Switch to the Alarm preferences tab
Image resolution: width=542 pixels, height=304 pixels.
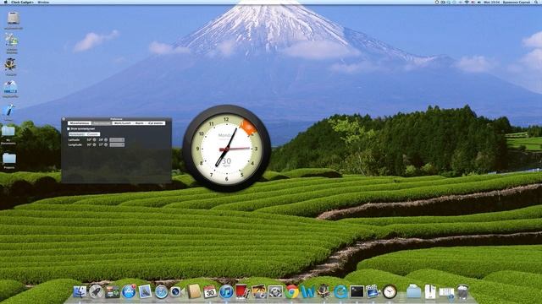click(139, 123)
